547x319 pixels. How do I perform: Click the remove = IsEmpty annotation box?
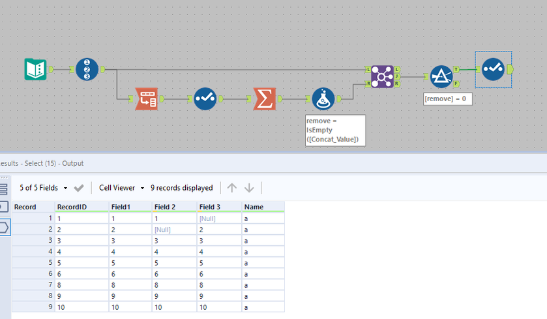(335, 130)
